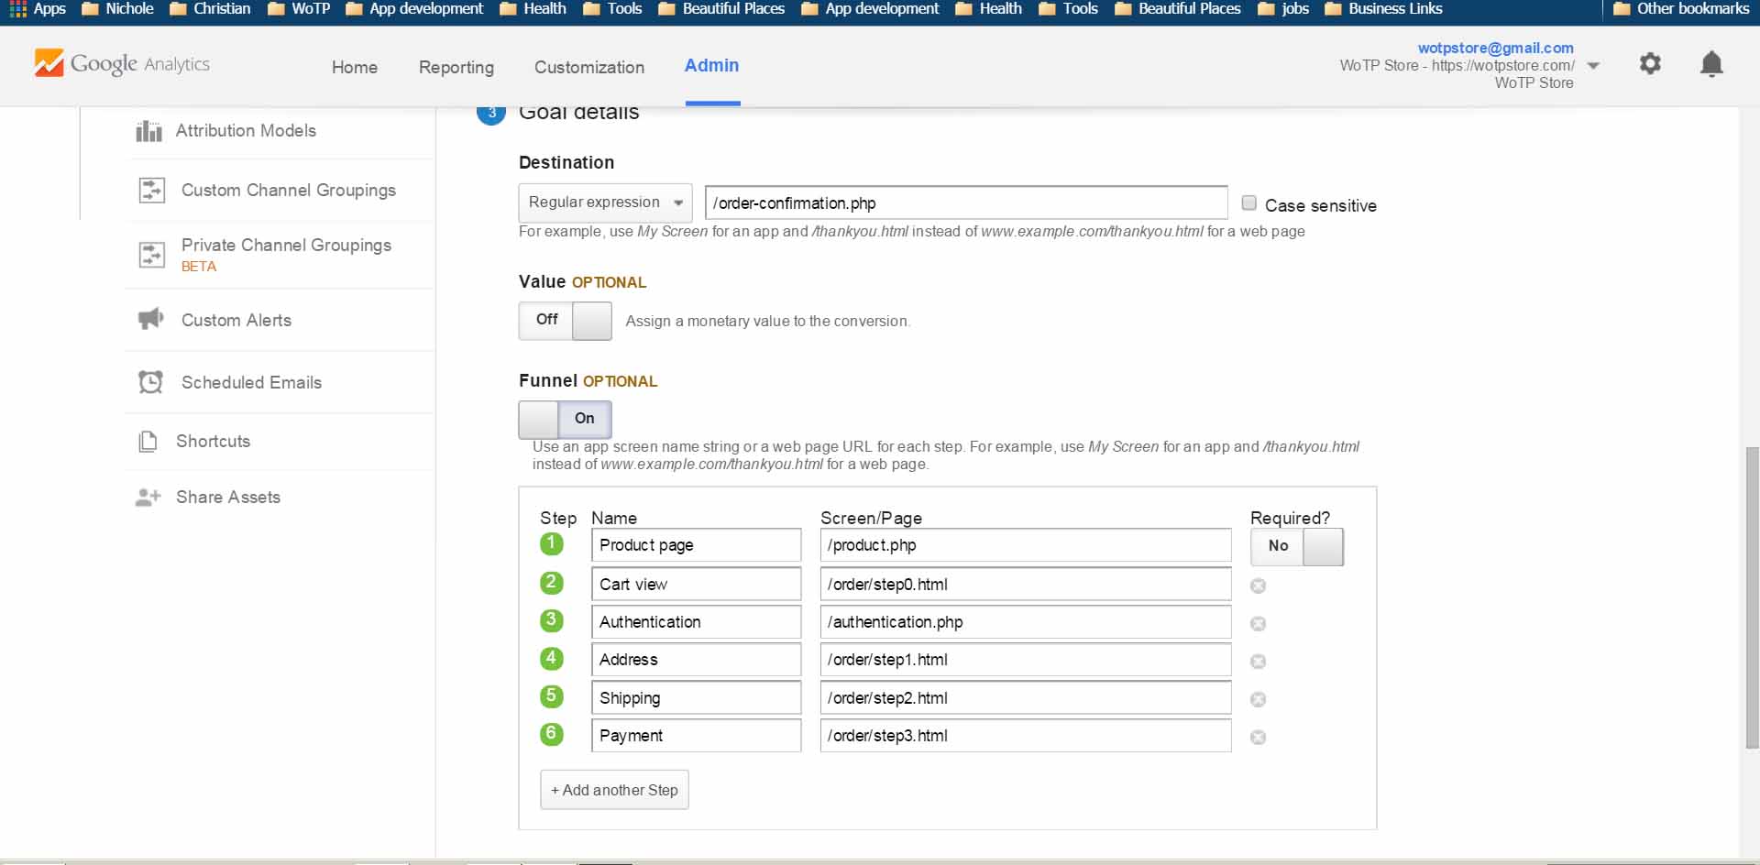Edit the Shipping step name
1760x865 pixels.
tap(697, 698)
